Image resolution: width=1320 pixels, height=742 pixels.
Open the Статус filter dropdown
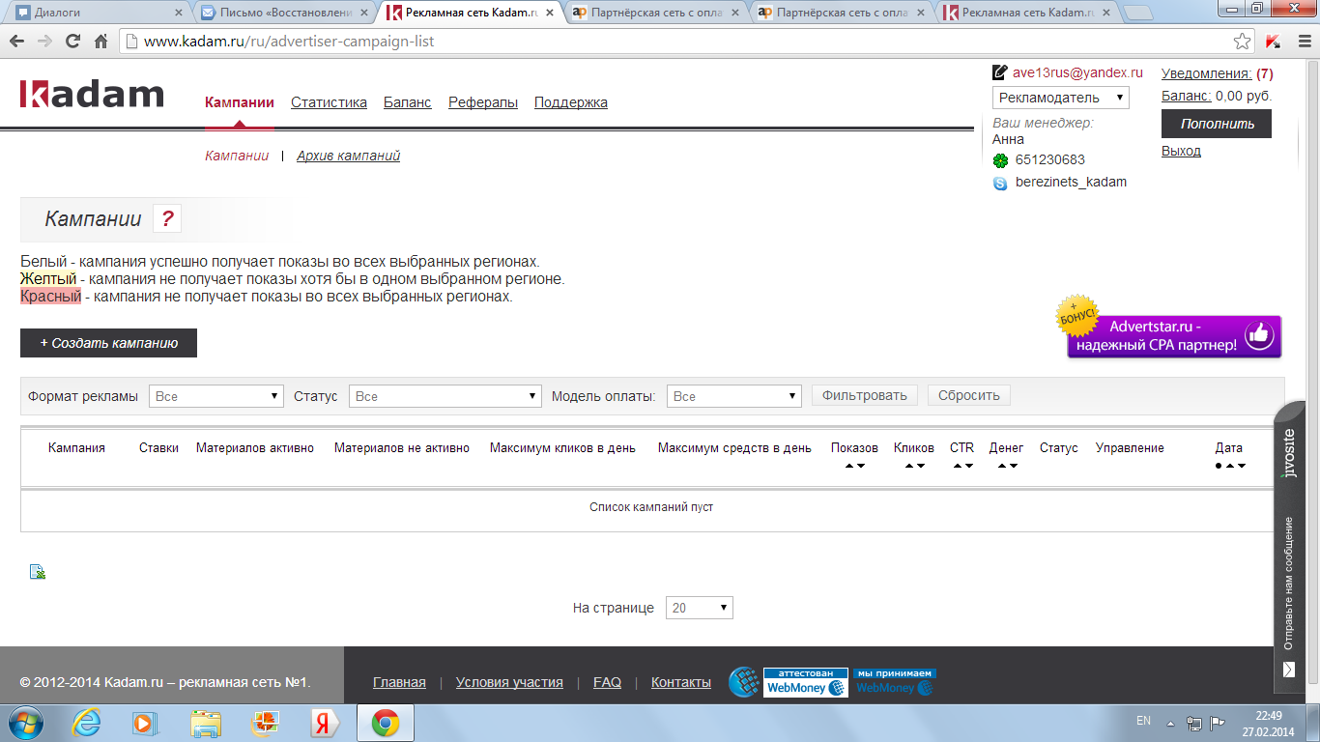click(445, 396)
